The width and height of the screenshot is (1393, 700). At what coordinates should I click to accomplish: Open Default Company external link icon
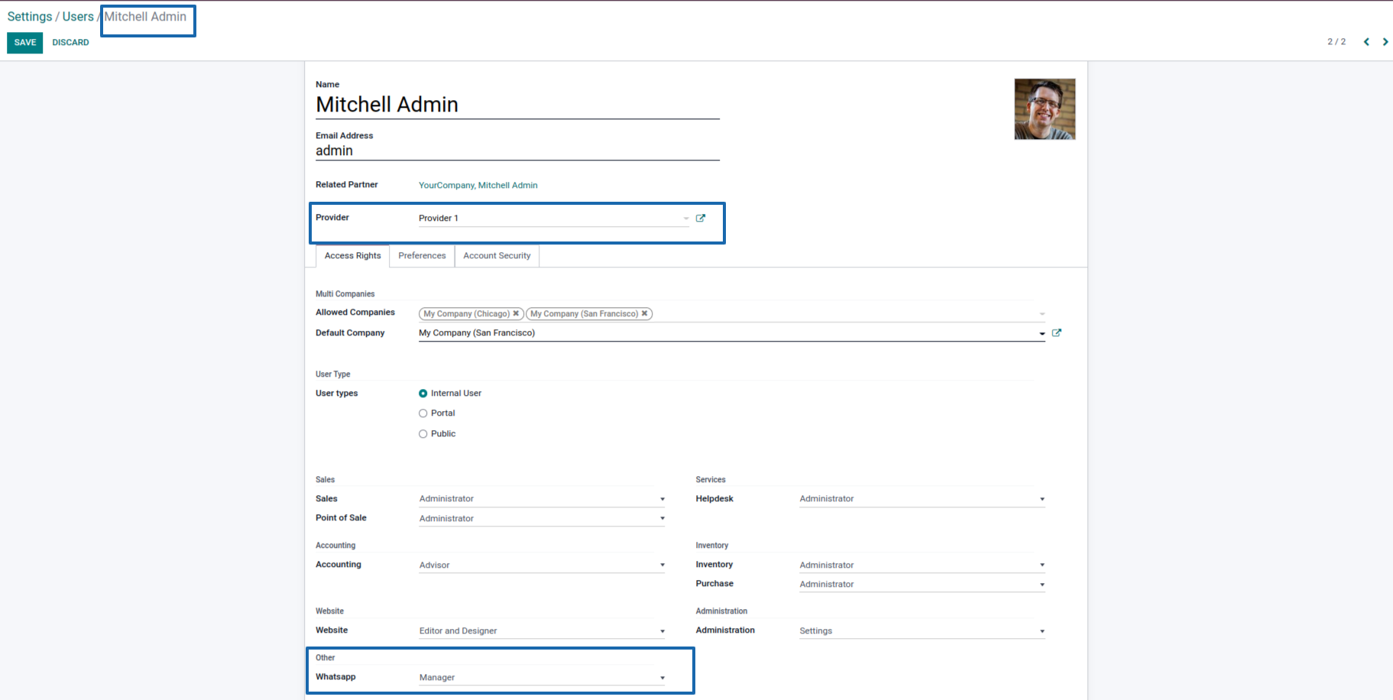1056,332
